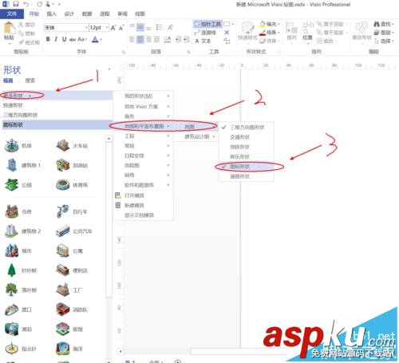Switch to the Data (数据) ribbon tab
This screenshot has height=363, width=399.
pyautogui.click(x=87, y=14)
